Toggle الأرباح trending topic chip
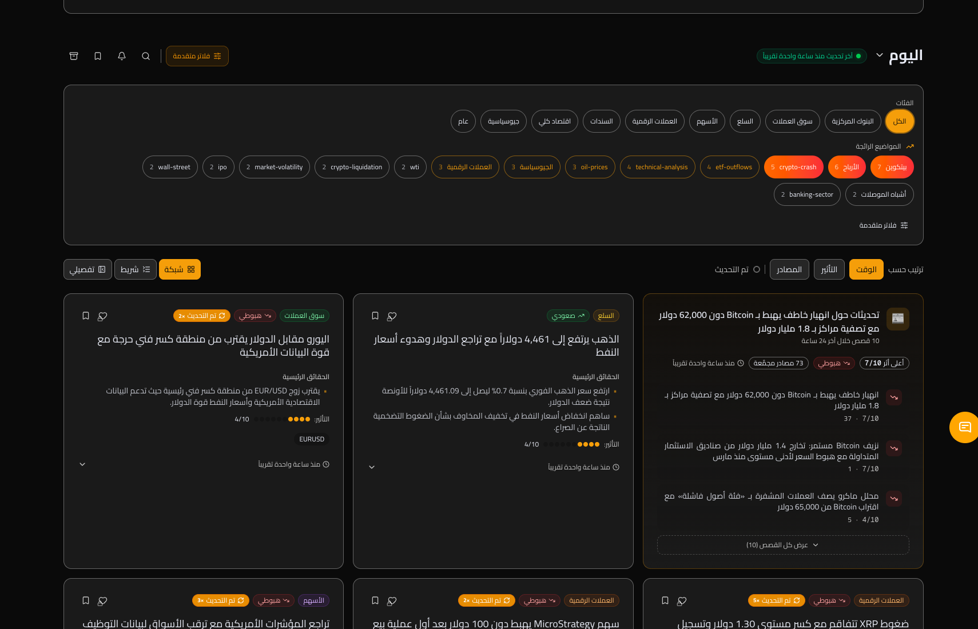 pos(847,167)
